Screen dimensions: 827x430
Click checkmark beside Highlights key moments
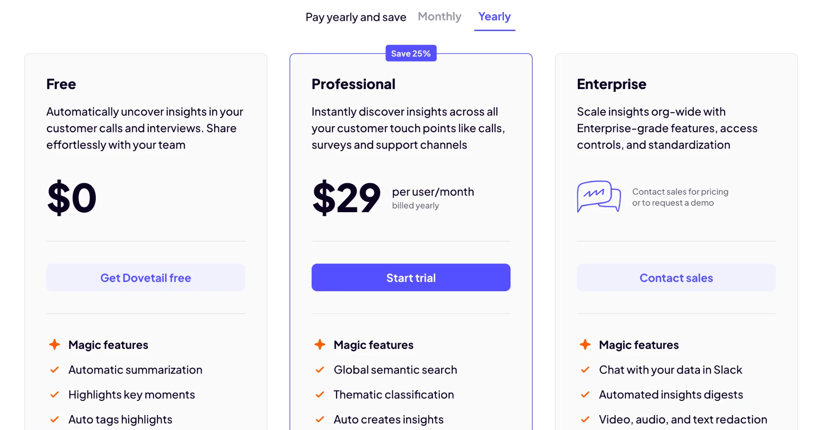(55, 395)
